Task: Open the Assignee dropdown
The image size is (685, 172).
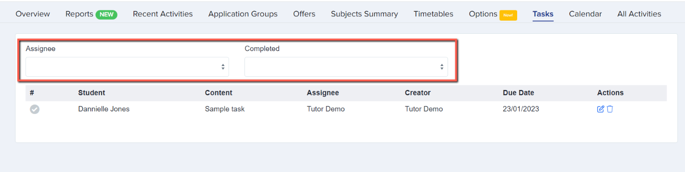Action: pos(127,67)
